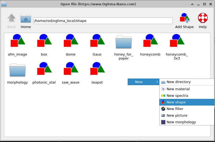Choose New filter from submenu
The image size is (215, 142).
[x=187, y=109]
